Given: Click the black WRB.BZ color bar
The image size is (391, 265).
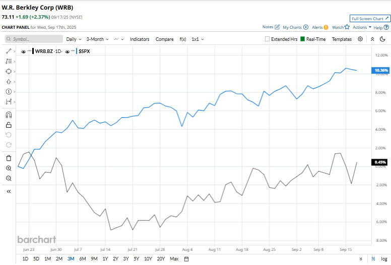Looking at the screenshot, I should click(x=33, y=51).
